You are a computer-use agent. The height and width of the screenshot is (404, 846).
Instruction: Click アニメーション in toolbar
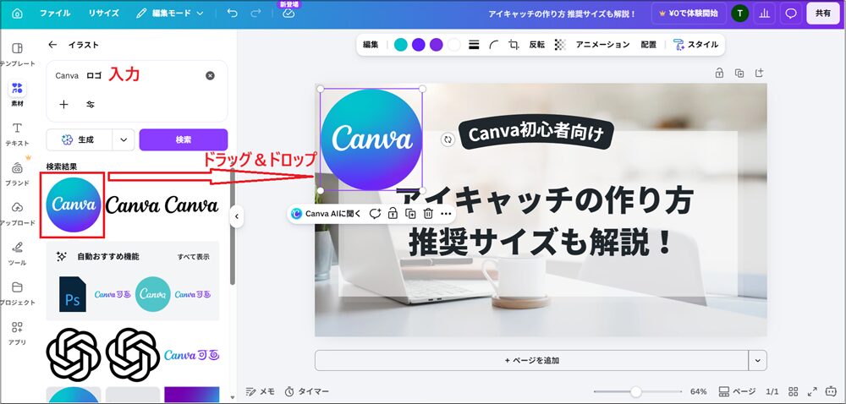coord(602,45)
